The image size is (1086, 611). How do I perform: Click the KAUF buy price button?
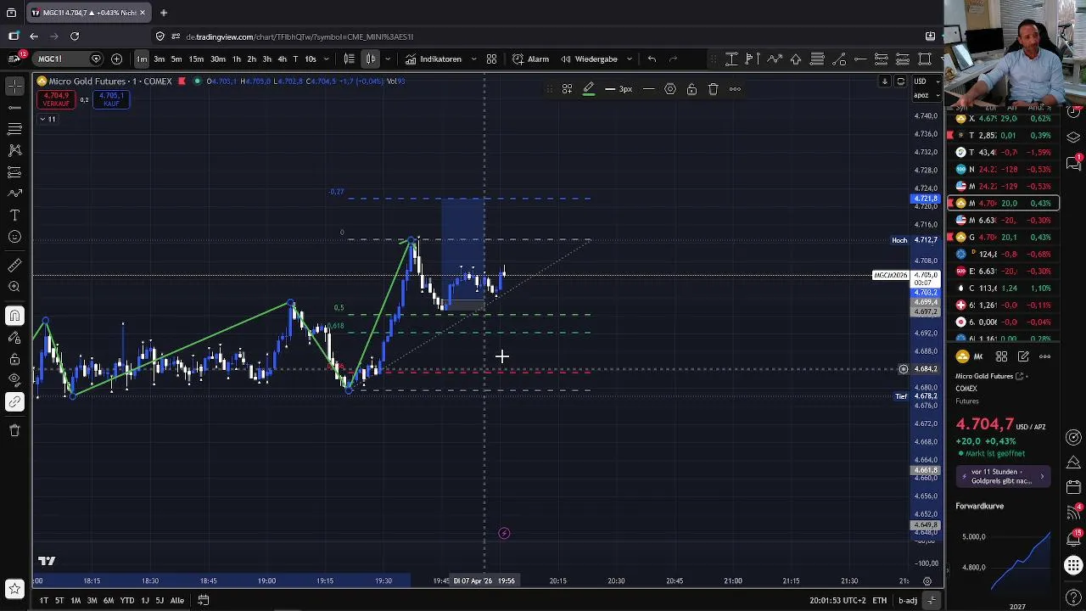(x=111, y=99)
